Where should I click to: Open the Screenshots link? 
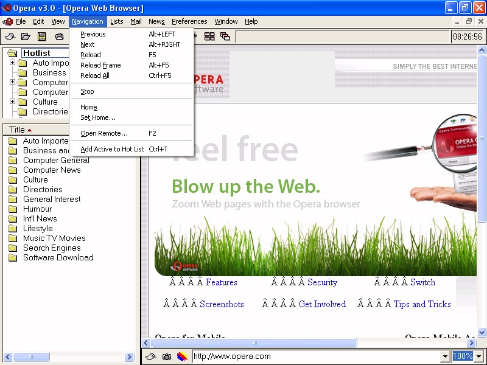222,304
